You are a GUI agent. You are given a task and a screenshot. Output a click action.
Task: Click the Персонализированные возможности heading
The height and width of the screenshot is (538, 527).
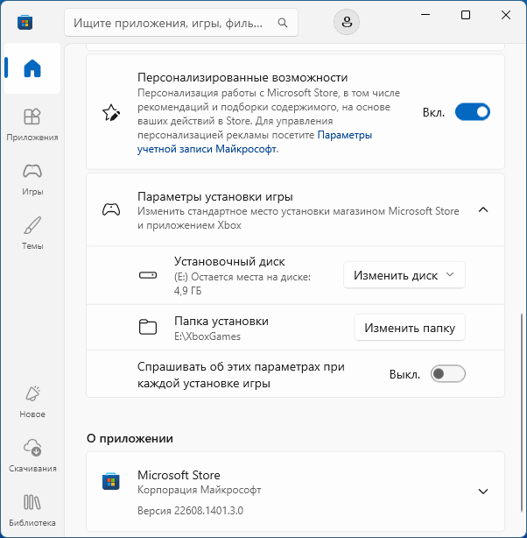point(242,77)
